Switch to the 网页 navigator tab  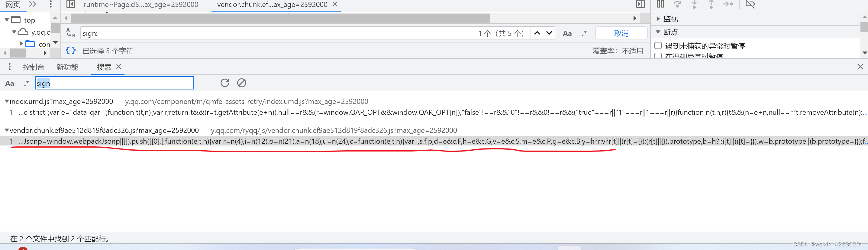13,5
